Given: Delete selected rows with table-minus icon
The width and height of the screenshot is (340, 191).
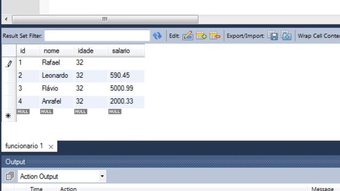Looking at the screenshot, I should [215, 36].
